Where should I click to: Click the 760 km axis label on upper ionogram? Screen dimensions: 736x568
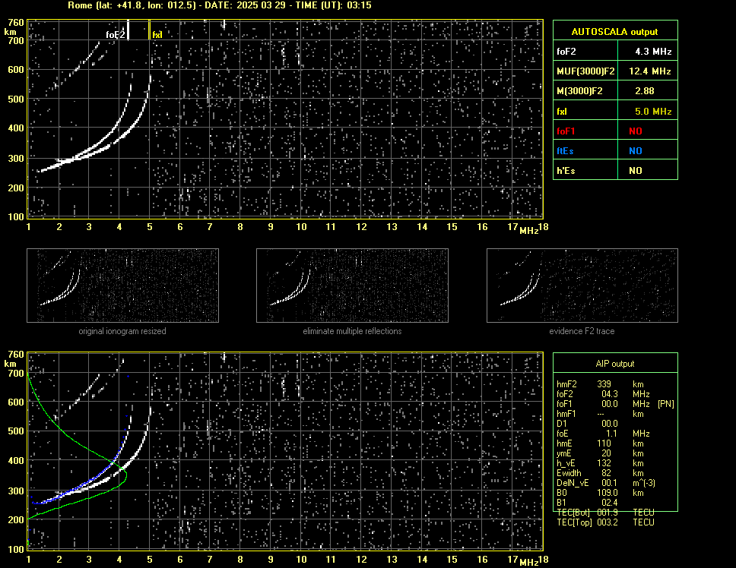click(x=16, y=23)
